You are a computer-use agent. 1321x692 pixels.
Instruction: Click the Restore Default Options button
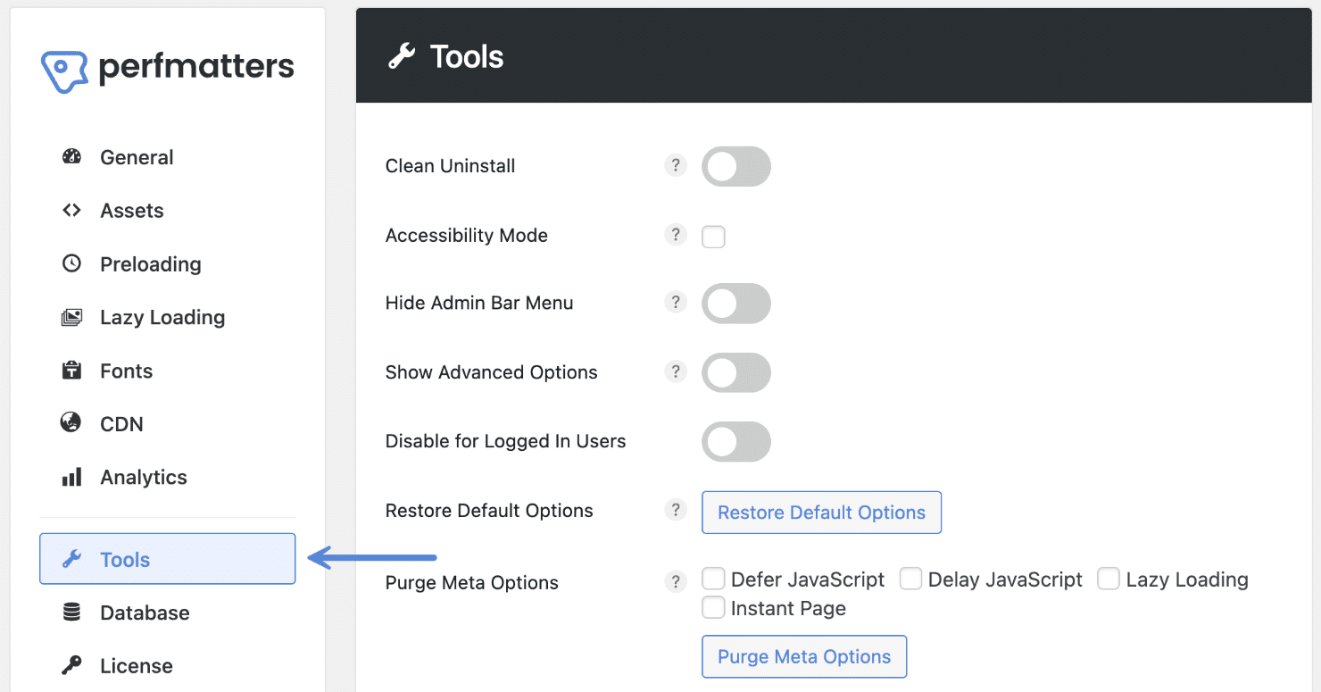tap(820, 512)
